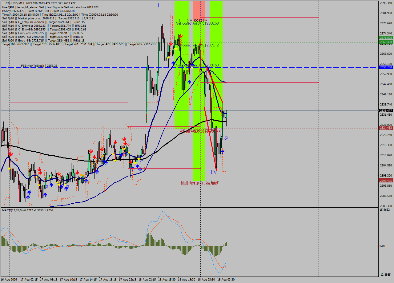This screenshot has height=283, width=394.
Task: Click the 2684.900 price scale value
Action: click(386, 13)
